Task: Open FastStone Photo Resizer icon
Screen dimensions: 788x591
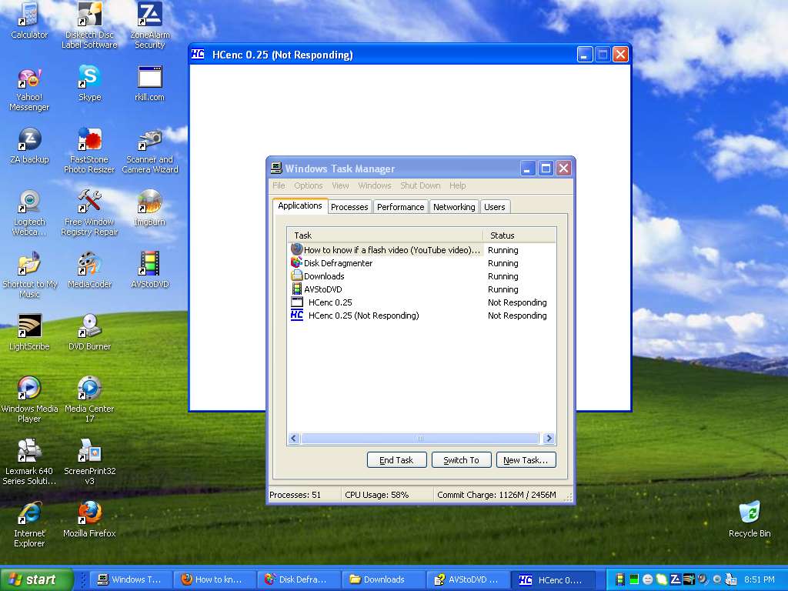Action: click(x=89, y=151)
